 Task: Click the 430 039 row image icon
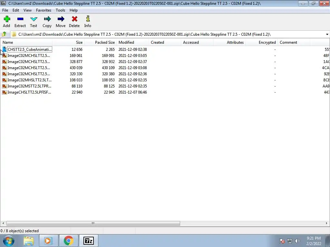[x=4, y=68]
